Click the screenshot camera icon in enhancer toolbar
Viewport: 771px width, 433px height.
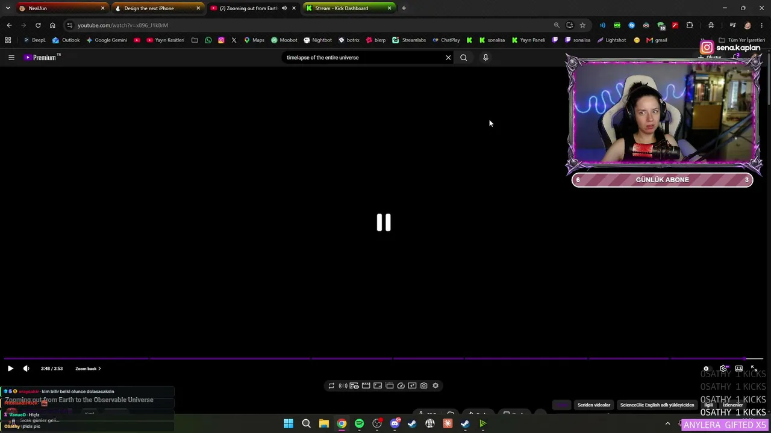point(424,386)
